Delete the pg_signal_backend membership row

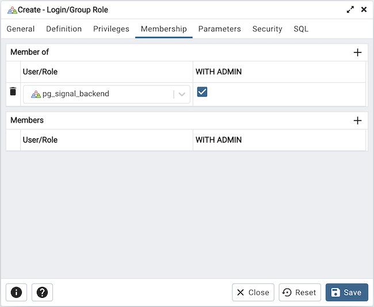(13, 91)
